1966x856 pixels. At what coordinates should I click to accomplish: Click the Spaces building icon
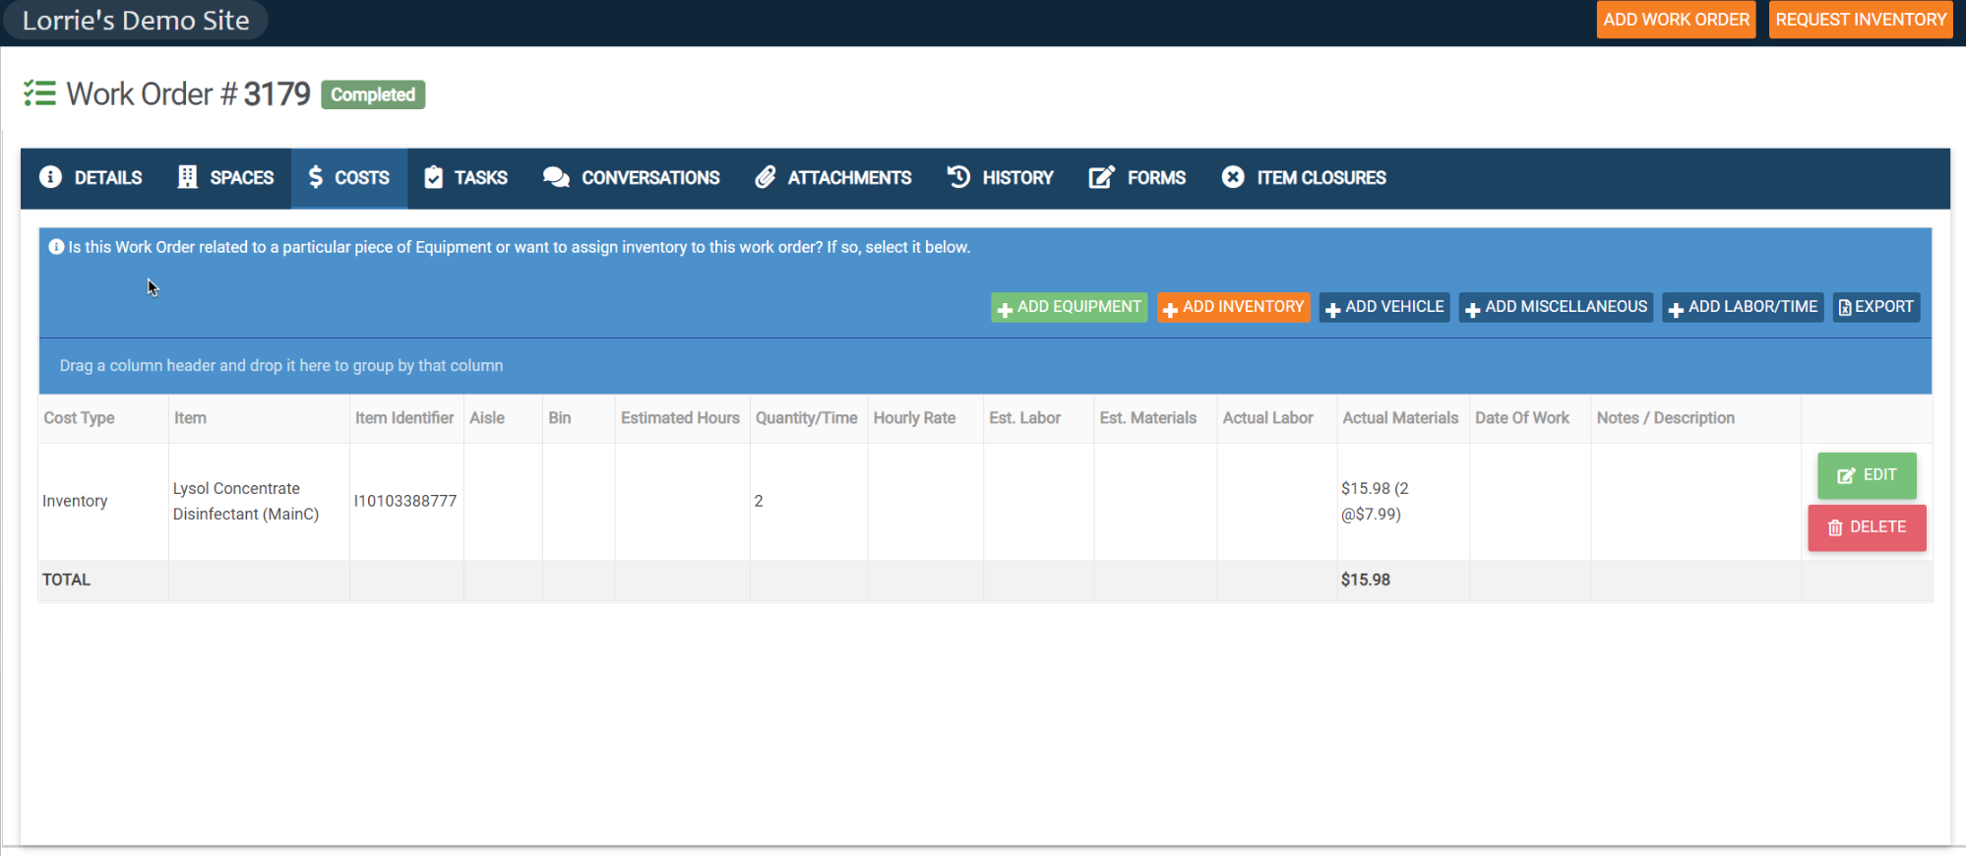click(x=187, y=177)
